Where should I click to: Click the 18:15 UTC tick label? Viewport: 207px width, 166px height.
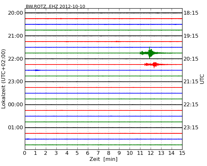point(191,13)
